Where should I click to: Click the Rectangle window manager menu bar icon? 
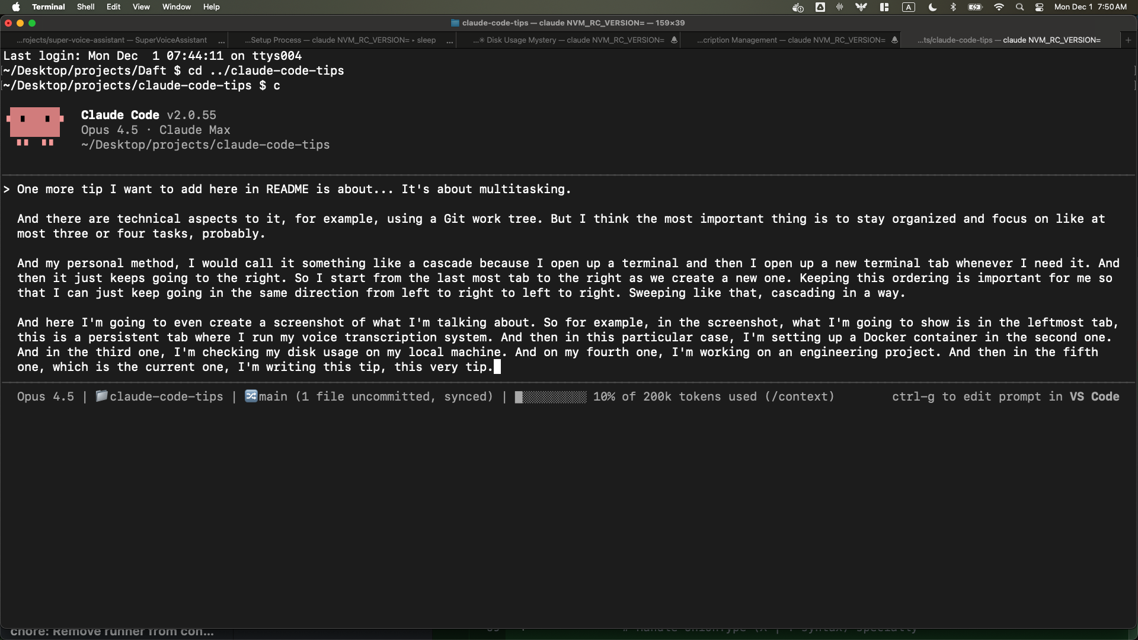click(883, 7)
